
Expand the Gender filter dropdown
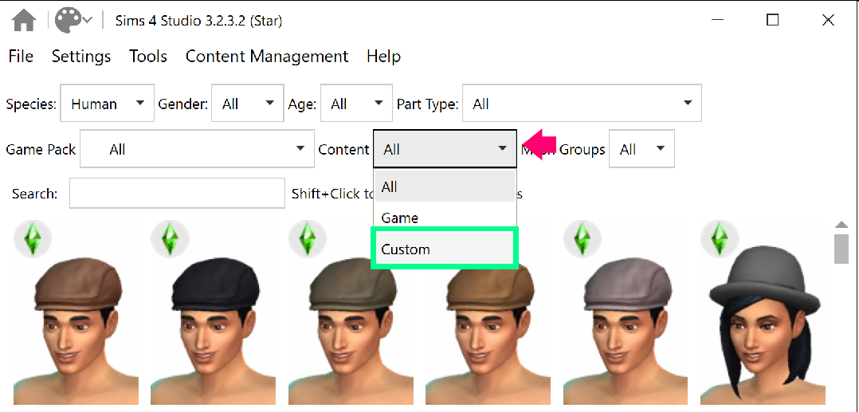pyautogui.click(x=248, y=103)
